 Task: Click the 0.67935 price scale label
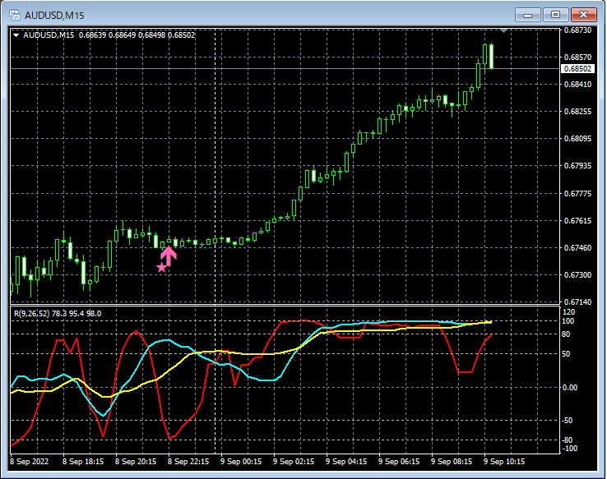[577, 165]
